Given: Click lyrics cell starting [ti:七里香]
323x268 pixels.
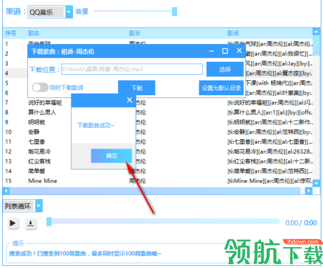Looking at the screenshot, I should (270, 142).
